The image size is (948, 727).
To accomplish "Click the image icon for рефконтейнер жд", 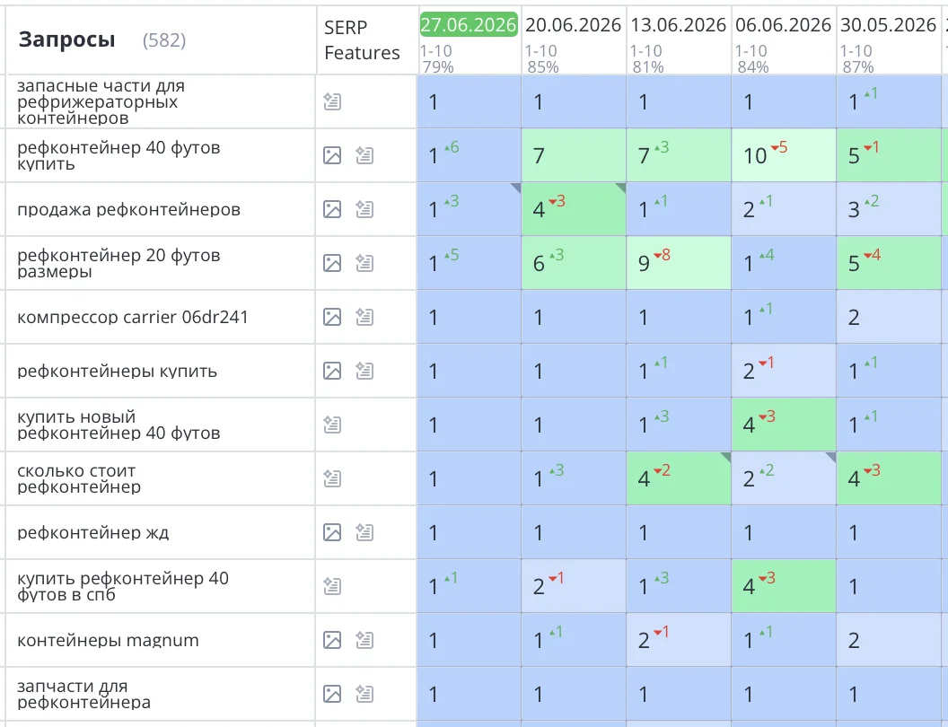I will point(332,532).
